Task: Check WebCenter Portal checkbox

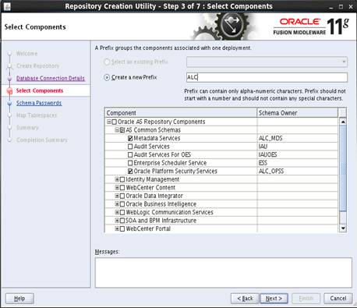Action: pyautogui.click(x=122, y=229)
